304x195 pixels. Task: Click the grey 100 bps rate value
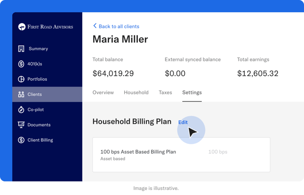point(218,152)
